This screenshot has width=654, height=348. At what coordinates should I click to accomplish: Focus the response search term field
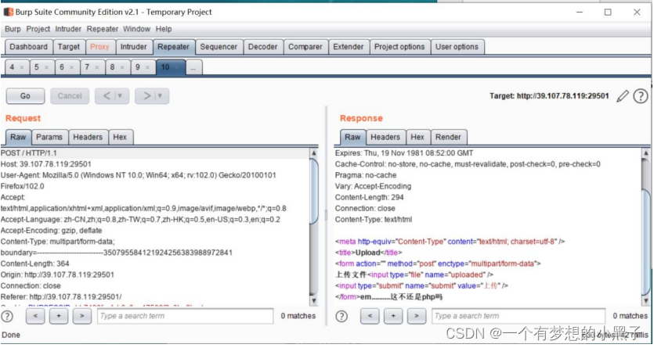pos(519,316)
